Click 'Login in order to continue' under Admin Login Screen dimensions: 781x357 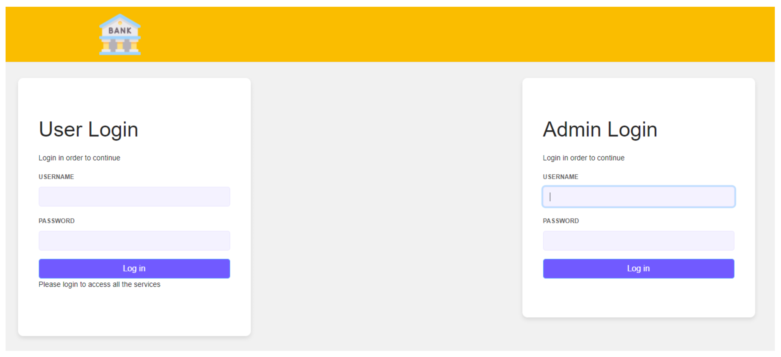(x=584, y=158)
